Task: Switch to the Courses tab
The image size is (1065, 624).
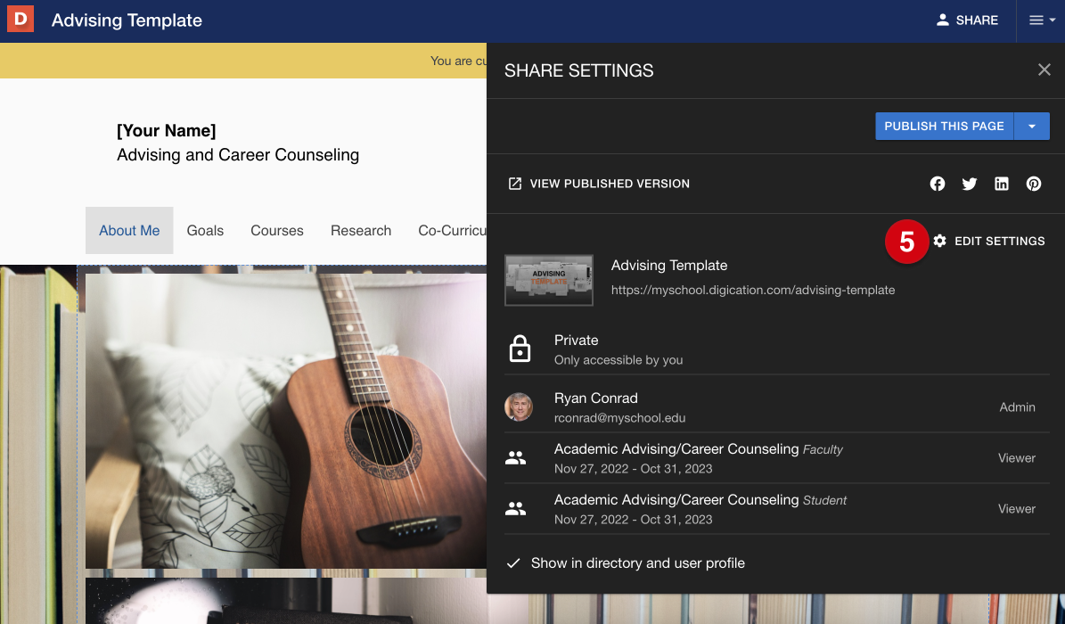Action: pyautogui.click(x=277, y=230)
